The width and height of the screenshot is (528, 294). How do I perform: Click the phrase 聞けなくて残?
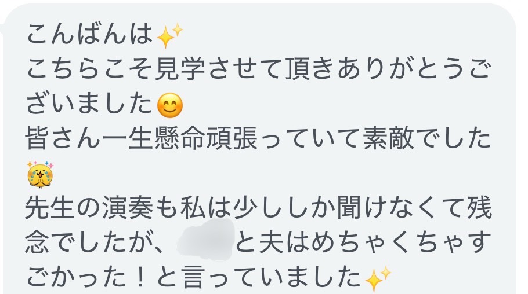coord(414,208)
